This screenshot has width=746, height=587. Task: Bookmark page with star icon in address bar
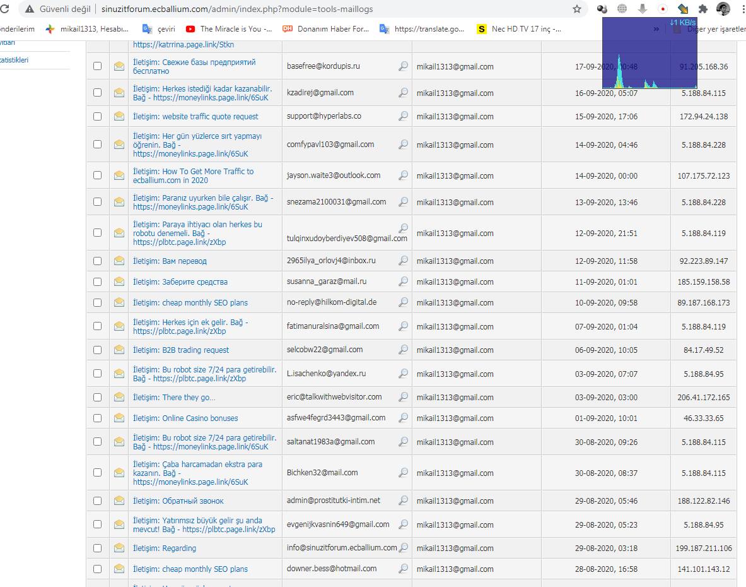[x=576, y=9]
